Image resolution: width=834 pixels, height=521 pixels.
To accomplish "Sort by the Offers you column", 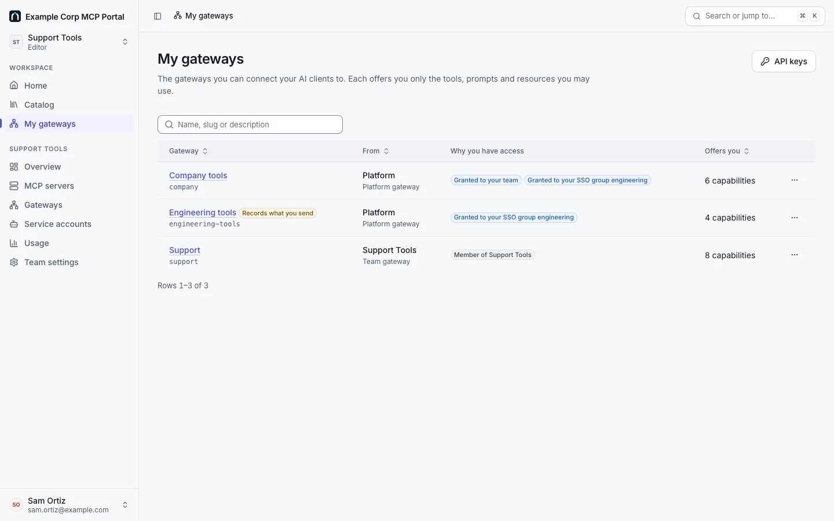I will (727, 151).
